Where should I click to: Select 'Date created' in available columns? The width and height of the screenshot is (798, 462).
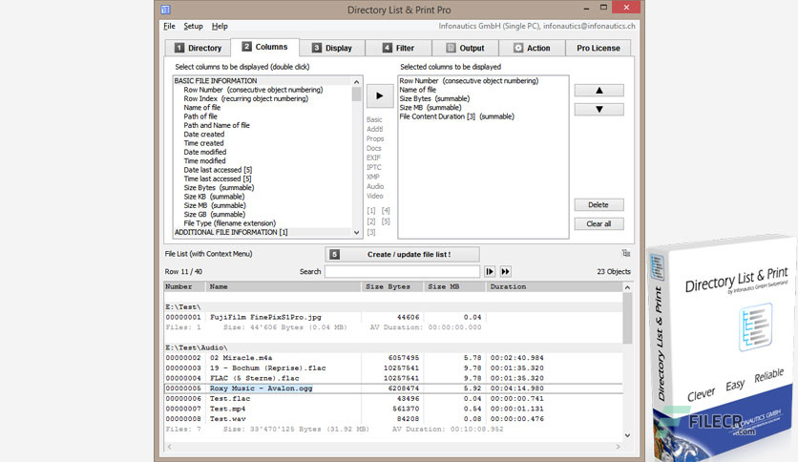click(x=204, y=135)
